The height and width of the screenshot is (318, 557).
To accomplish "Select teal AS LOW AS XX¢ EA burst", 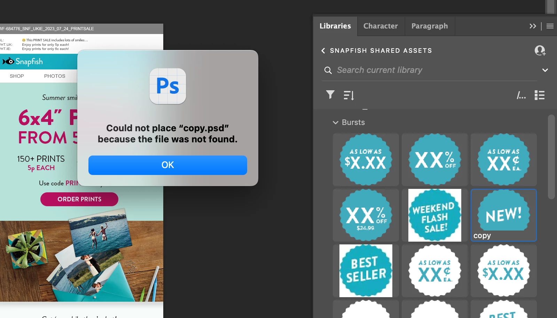I will pyautogui.click(x=504, y=160).
